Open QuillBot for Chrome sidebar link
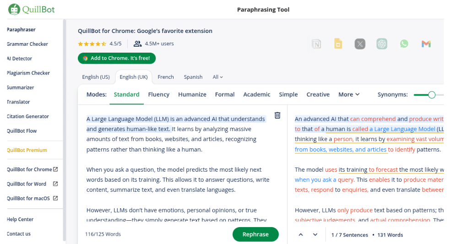451x244 pixels. (29, 169)
